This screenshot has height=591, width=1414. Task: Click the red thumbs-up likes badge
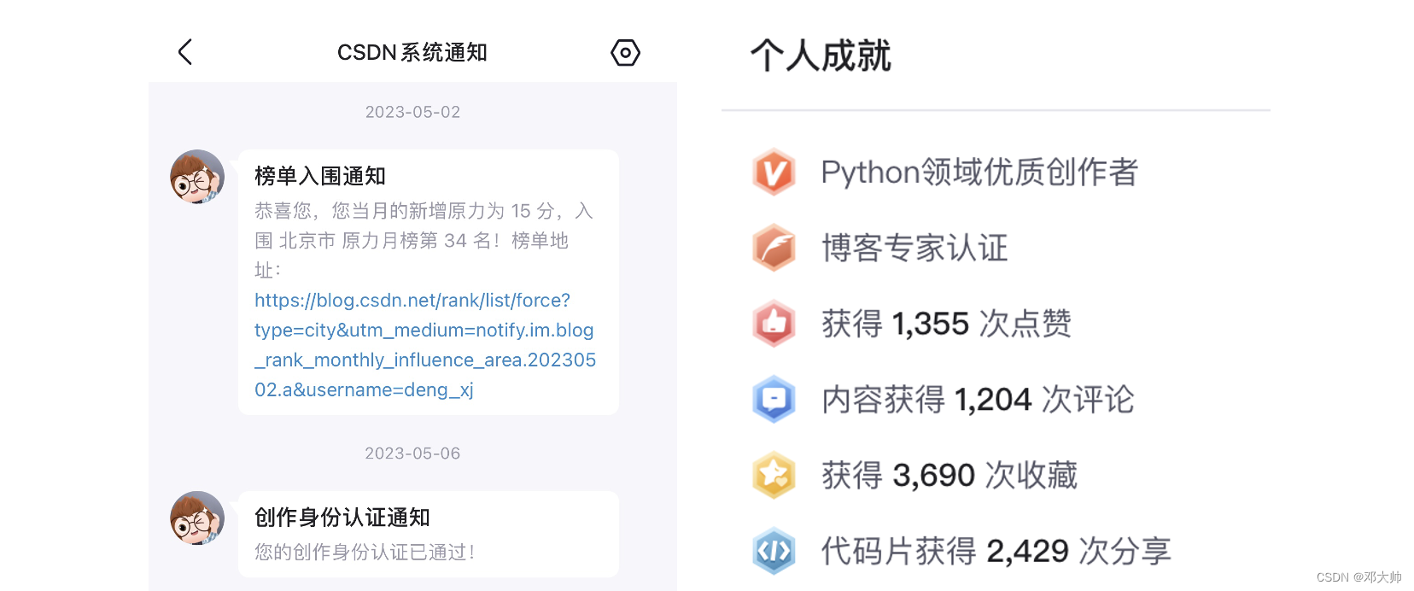tap(774, 324)
